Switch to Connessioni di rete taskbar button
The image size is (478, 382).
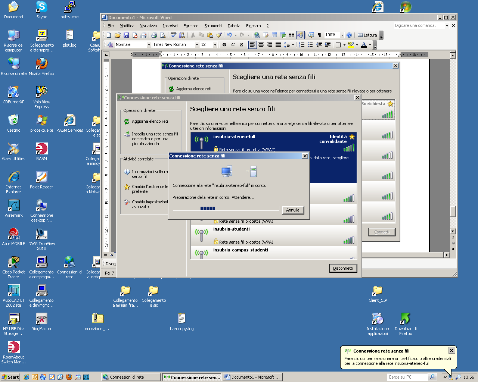[131, 377]
